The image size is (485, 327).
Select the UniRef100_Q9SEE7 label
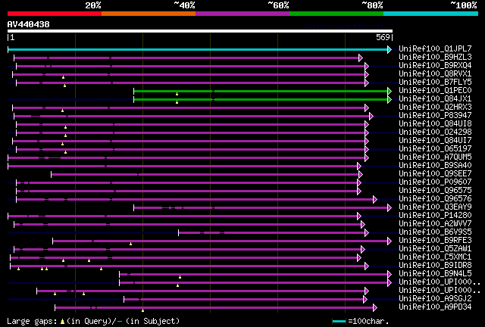[x=435, y=173]
